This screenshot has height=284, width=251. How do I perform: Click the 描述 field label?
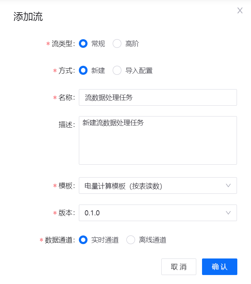point(66,125)
